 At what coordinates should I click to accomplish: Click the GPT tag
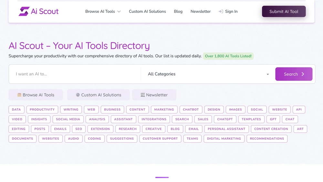[x=273, y=119]
